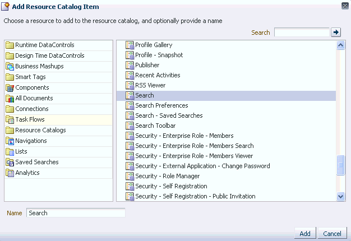Select the highlighted Search resource row

click(x=226, y=95)
